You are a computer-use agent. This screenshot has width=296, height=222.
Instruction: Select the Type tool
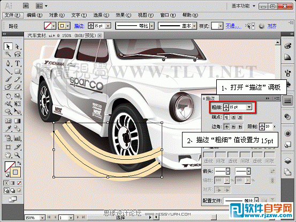coord(17,63)
